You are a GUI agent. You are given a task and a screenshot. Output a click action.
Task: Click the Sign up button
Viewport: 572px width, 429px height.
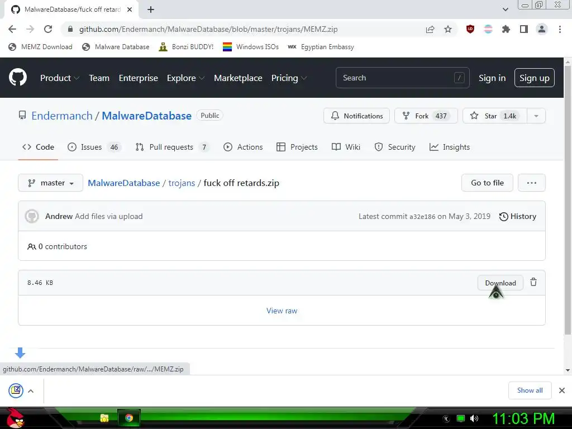pos(535,78)
